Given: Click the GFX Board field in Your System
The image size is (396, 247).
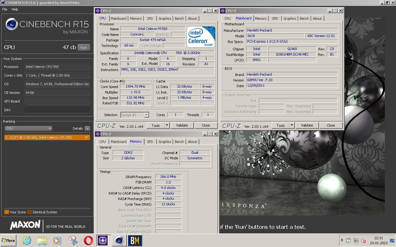Looking at the screenshot, I should [57, 101].
